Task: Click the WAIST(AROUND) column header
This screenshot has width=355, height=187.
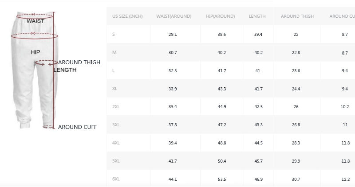Action: pyautogui.click(x=174, y=16)
